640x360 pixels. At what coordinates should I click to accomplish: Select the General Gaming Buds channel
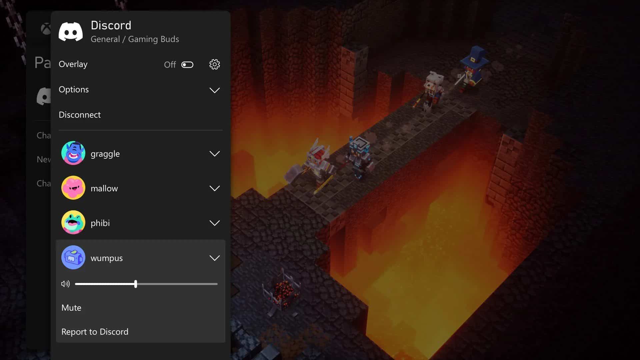pos(135,39)
